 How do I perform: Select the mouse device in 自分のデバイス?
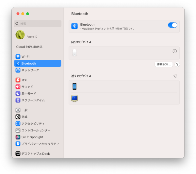coord(124,53)
